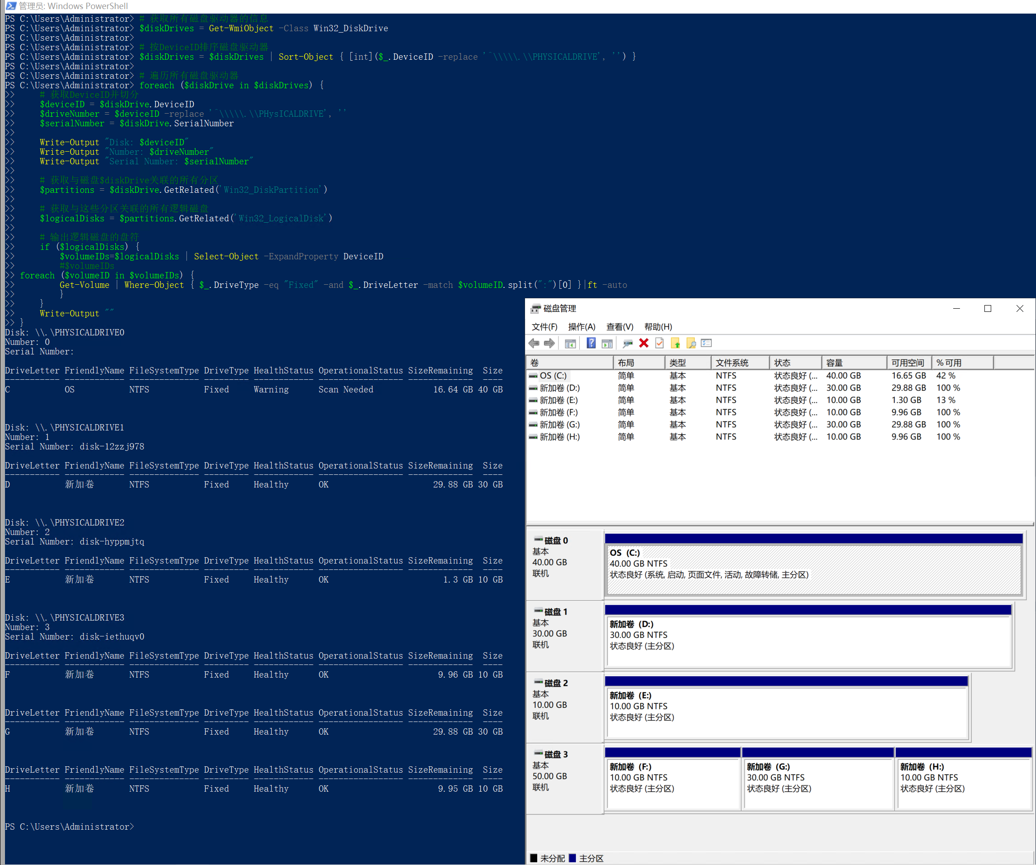Click the back arrow in Disk Management toolbar
This screenshot has height=865, width=1036.
(534, 343)
